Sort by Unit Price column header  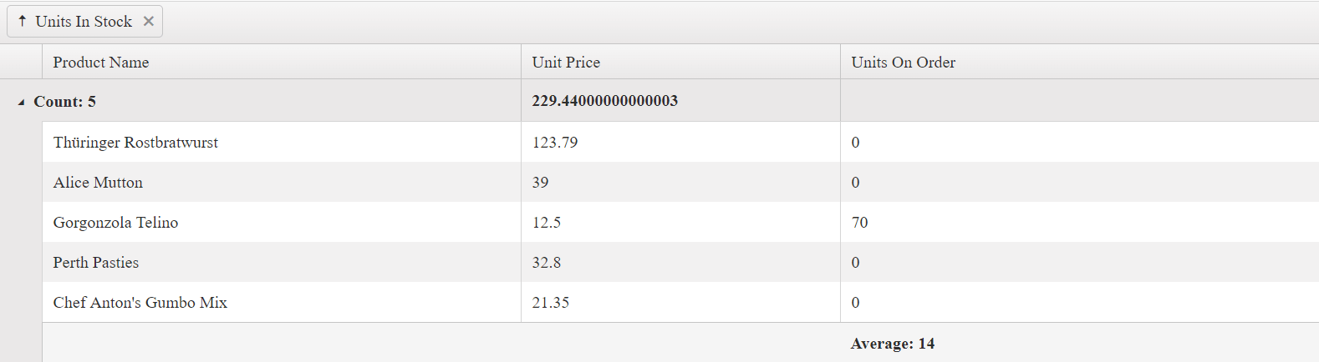(x=566, y=63)
